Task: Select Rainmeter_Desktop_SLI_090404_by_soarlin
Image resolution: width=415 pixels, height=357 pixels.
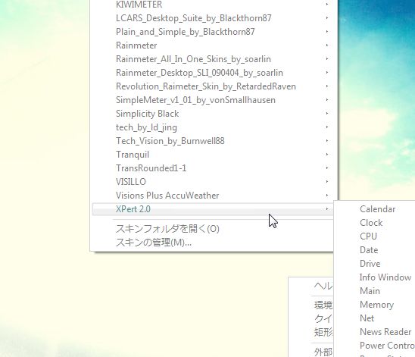Action: coord(214,73)
